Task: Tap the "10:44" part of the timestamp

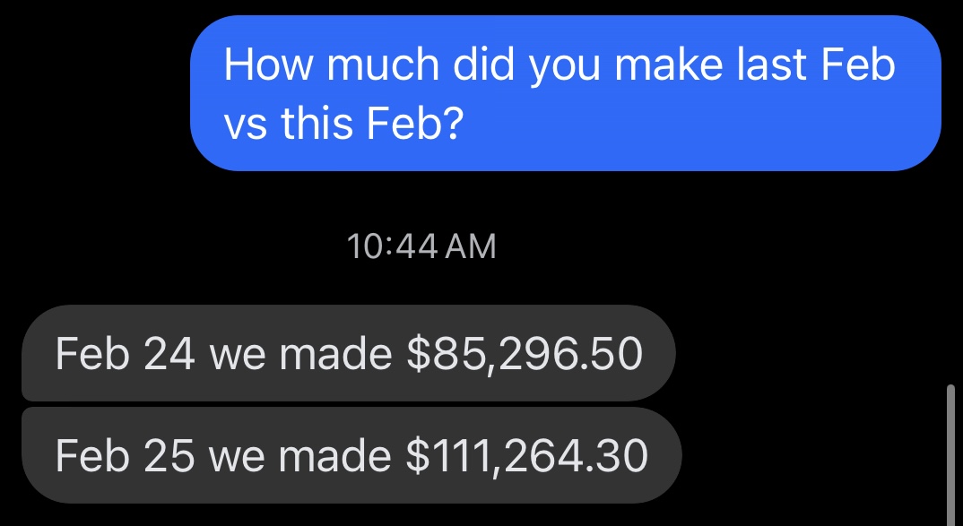Action: click(x=390, y=246)
